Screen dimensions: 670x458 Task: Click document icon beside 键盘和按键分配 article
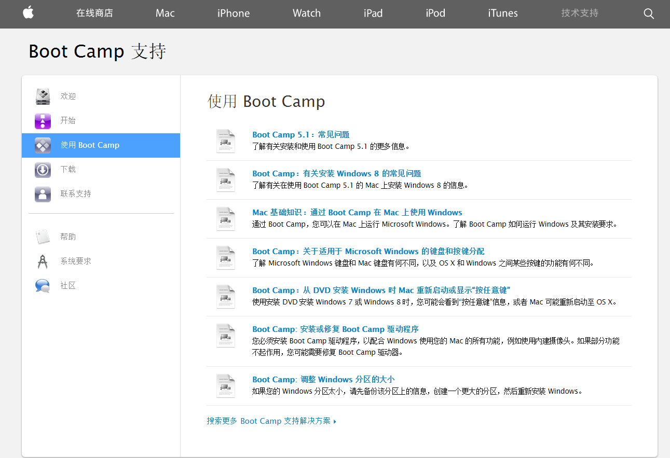point(226,258)
